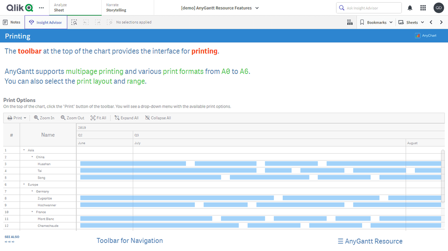
Task: Click the notifications bell icon
Action: pos(410,8)
